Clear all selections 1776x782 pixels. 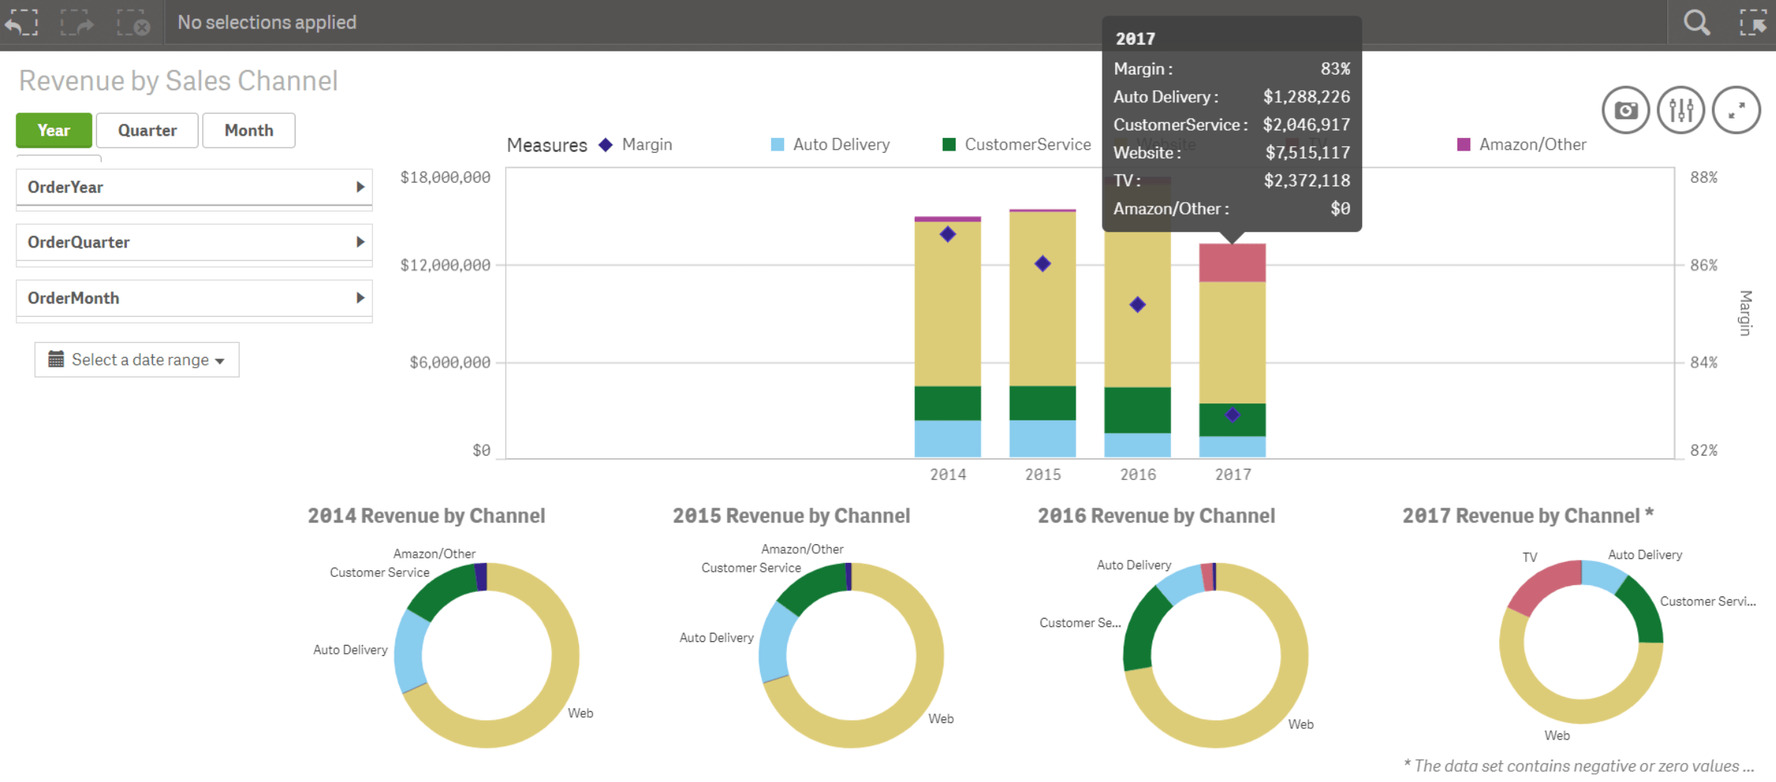click(x=133, y=22)
